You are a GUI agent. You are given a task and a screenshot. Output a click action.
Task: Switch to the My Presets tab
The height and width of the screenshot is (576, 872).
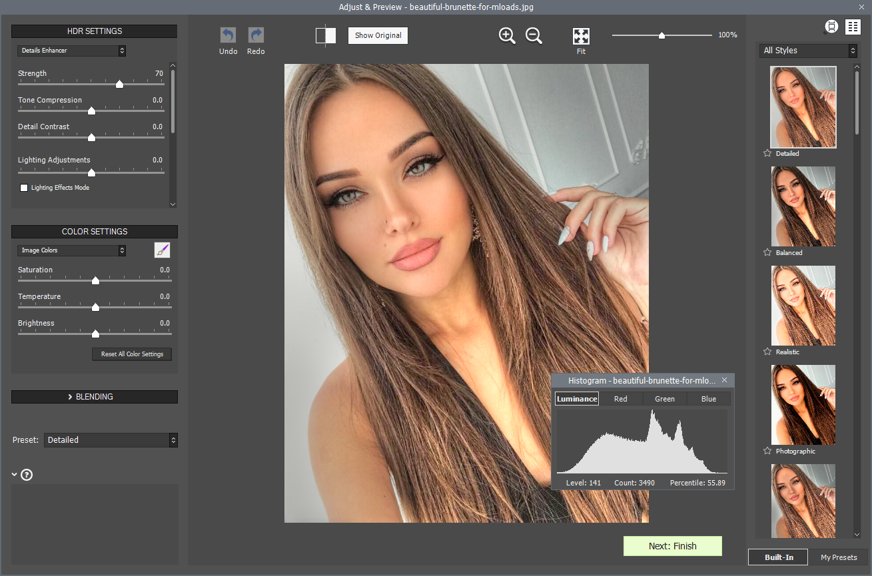coord(838,557)
